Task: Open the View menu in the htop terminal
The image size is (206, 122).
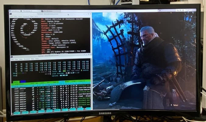Action: [x=21, y=59]
